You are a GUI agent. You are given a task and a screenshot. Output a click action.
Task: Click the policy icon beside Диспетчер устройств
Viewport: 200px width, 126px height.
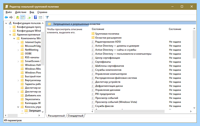pos(93,82)
